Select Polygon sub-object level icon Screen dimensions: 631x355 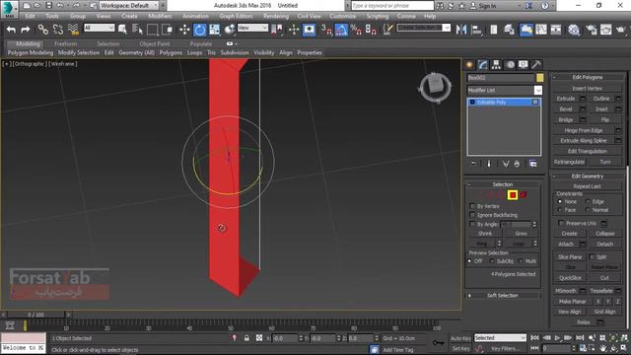513,195
